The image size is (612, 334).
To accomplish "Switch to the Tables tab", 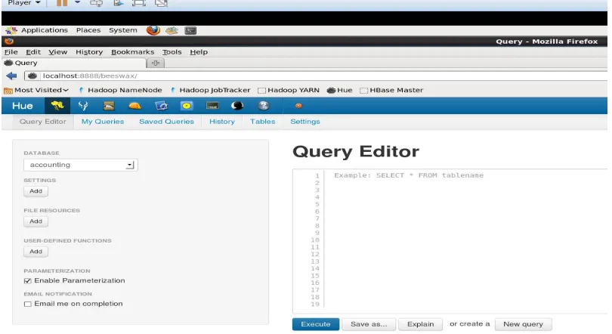I will tap(262, 122).
